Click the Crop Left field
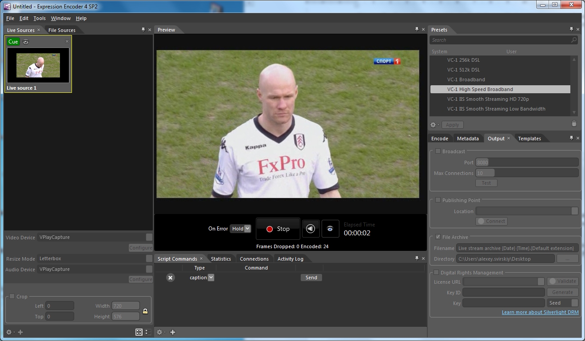 60,306
